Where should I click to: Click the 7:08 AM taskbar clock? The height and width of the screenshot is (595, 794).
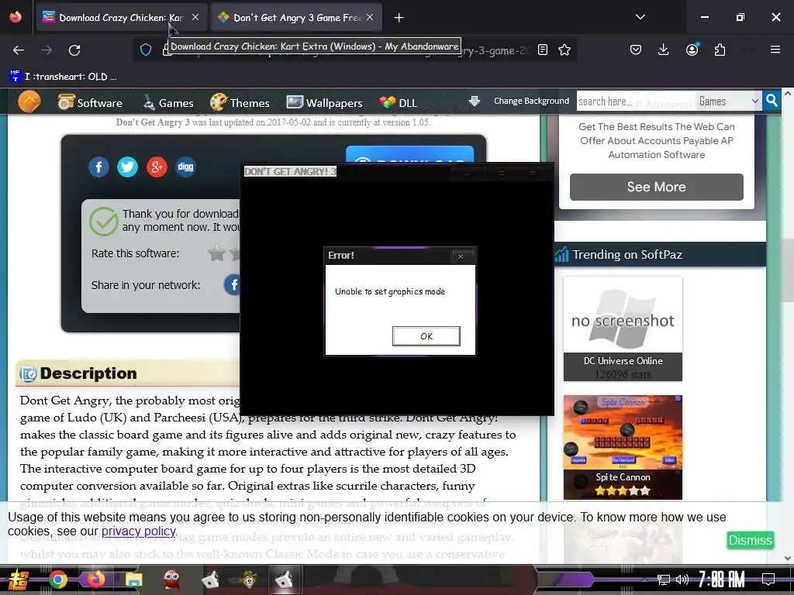pyautogui.click(x=722, y=580)
